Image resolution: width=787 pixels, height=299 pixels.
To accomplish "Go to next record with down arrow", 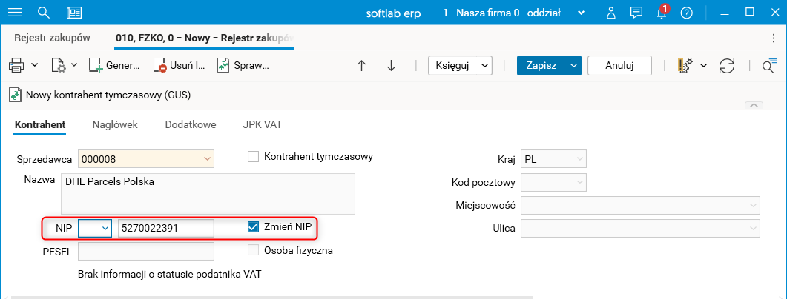I will click(392, 65).
